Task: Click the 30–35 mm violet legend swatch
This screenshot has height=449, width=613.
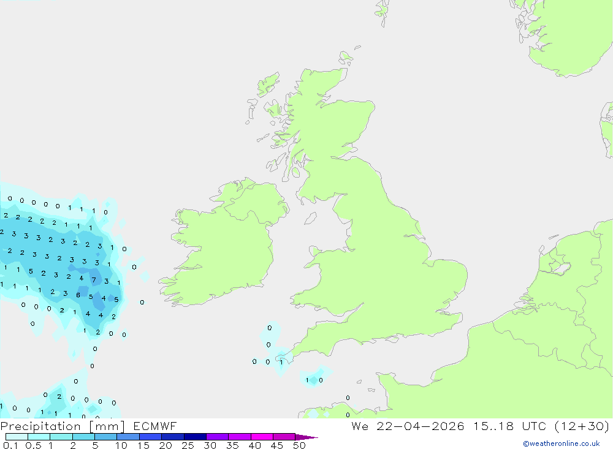Action: (x=218, y=437)
